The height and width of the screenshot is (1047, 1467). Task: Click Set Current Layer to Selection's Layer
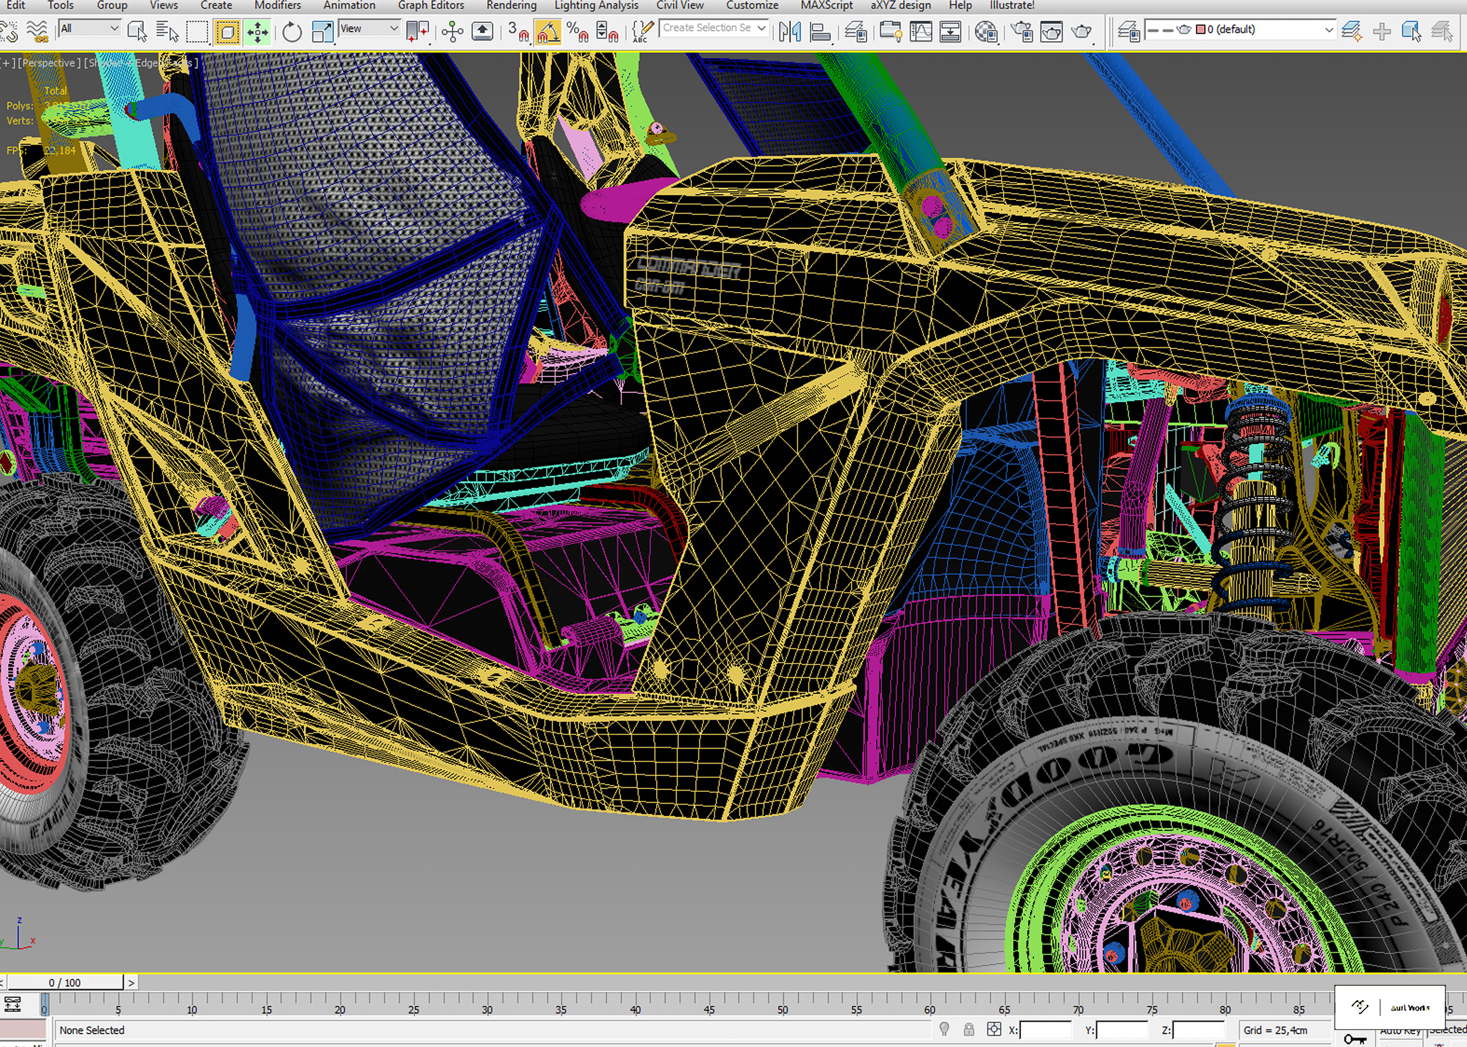tap(1441, 31)
